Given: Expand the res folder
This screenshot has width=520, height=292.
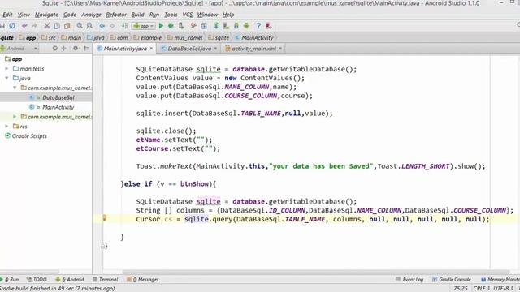Looking at the screenshot, I should click(x=6, y=127).
